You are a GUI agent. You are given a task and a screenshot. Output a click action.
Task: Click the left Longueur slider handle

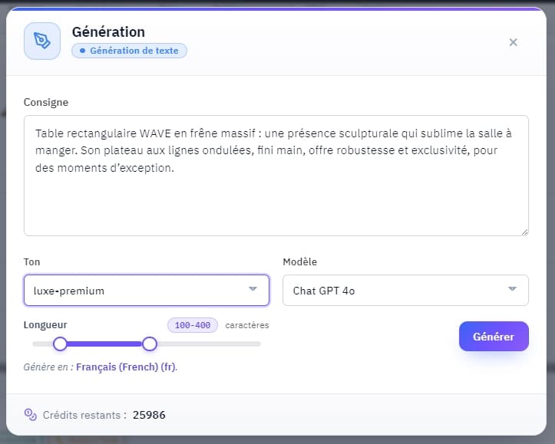(x=60, y=344)
